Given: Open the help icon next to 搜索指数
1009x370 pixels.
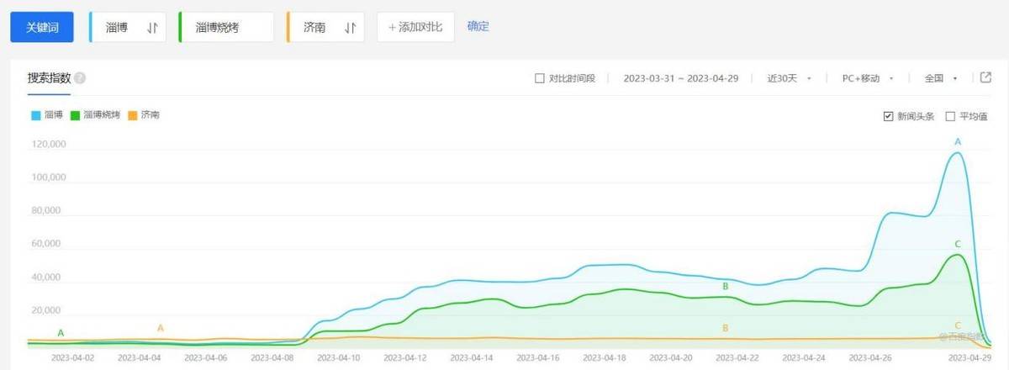Looking at the screenshot, I should tap(80, 78).
